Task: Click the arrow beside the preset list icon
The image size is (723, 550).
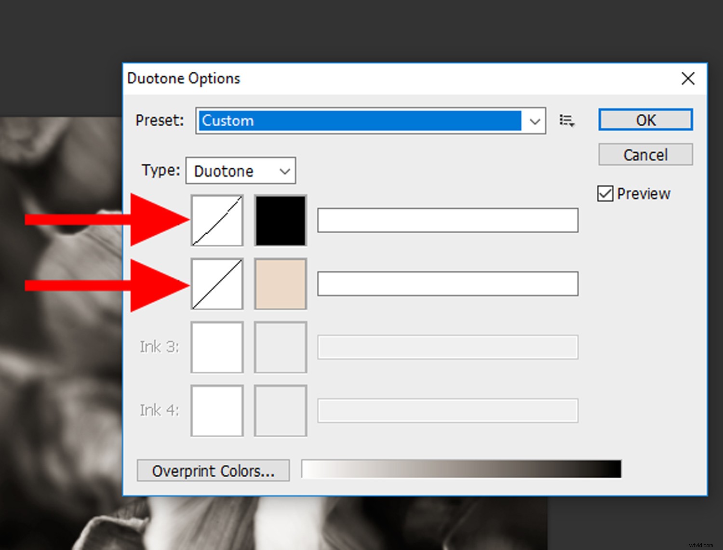Action: pos(571,124)
